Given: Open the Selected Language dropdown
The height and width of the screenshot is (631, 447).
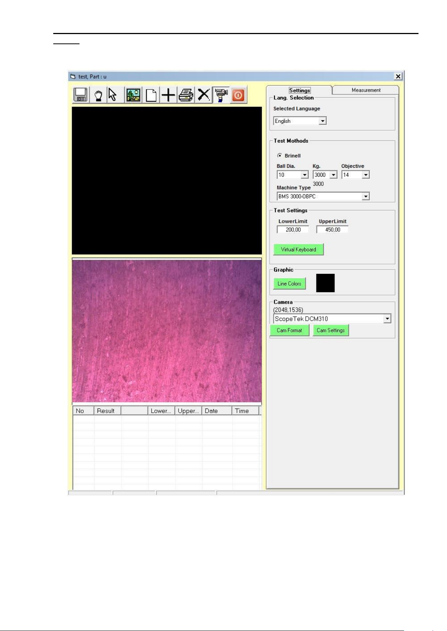Looking at the screenshot, I should [x=323, y=121].
